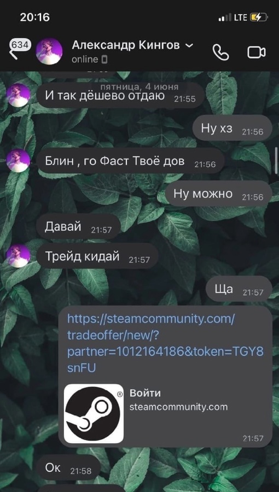Image resolution: width=279 pixels, height=492 pixels.
Task: Open the Steam logo link preview thumbnail
Action: click(x=94, y=414)
